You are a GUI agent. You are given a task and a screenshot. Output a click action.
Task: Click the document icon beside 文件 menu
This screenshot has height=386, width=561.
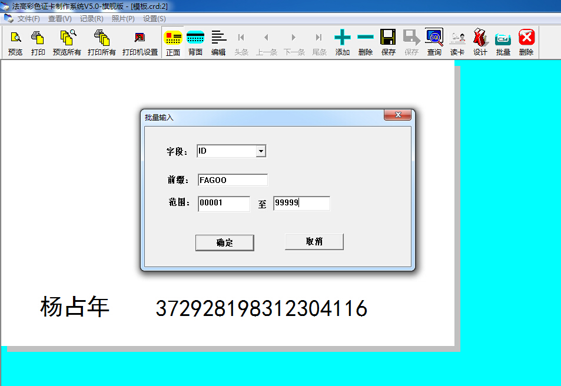9,18
